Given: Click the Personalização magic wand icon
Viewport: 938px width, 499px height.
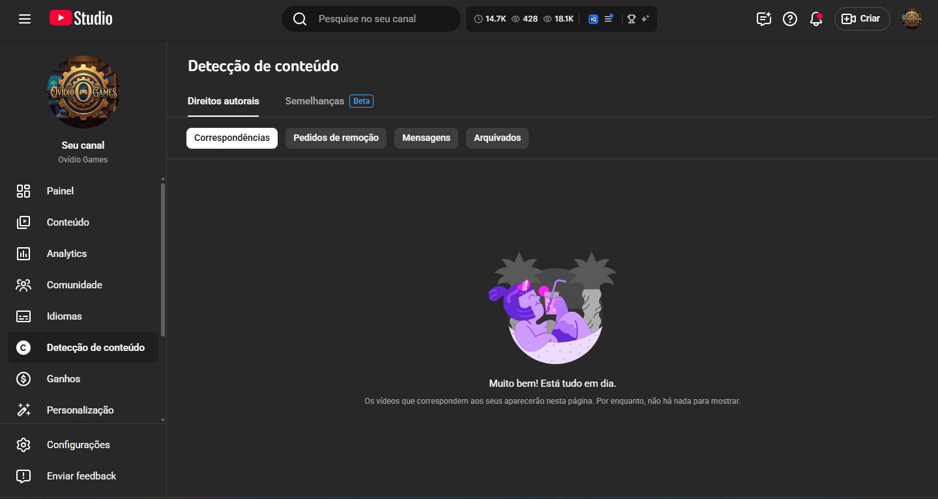Looking at the screenshot, I should pyautogui.click(x=23, y=410).
